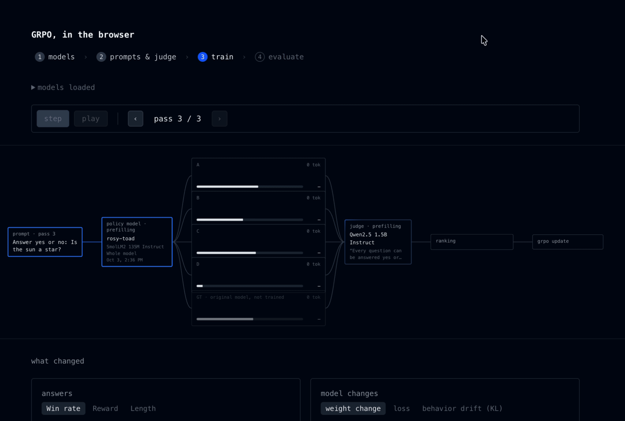Click the 'what changed' heading
The width and height of the screenshot is (625, 421).
58,361
